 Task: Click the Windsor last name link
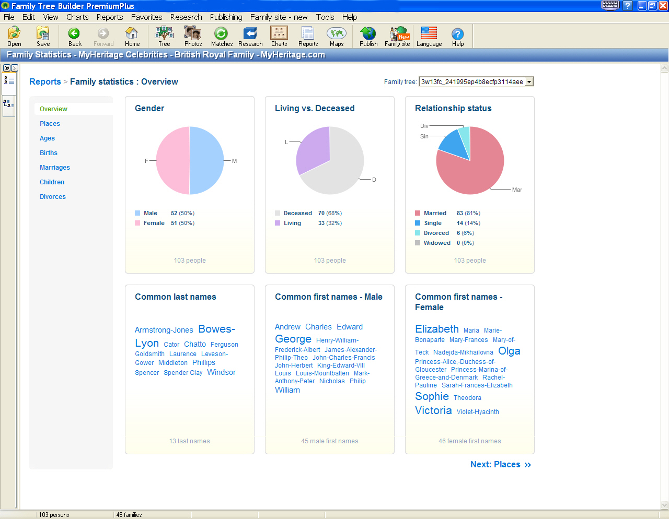221,372
